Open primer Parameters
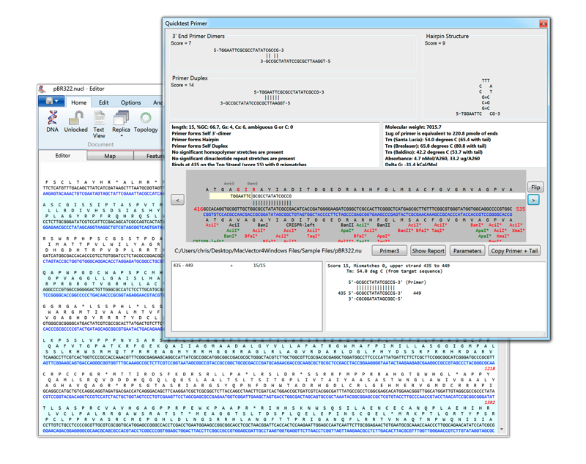Image resolution: width=586 pixels, height=464 pixels. click(x=467, y=251)
